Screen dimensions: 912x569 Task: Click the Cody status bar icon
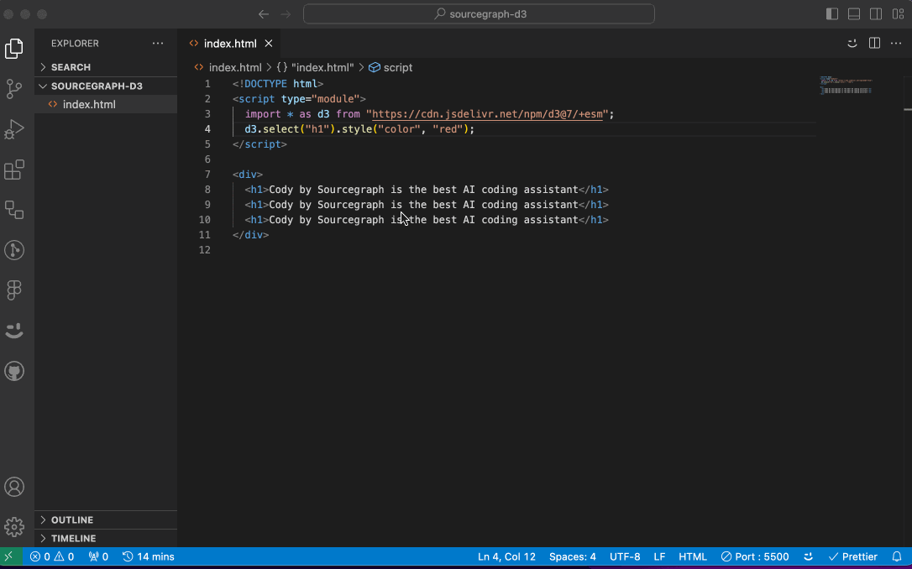pos(808,556)
